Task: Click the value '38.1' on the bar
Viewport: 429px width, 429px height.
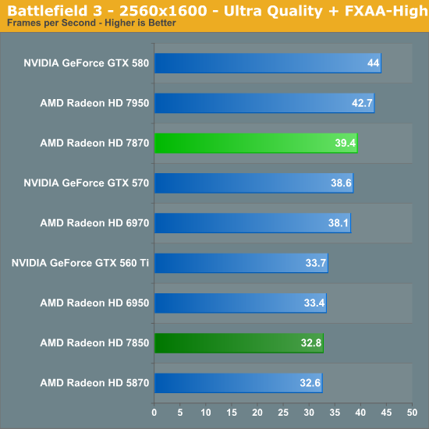Action: [x=339, y=223]
